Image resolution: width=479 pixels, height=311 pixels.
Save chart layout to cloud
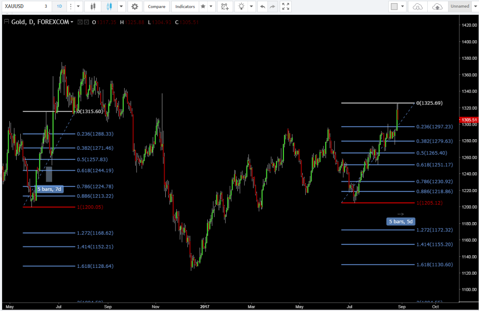coord(437,6)
